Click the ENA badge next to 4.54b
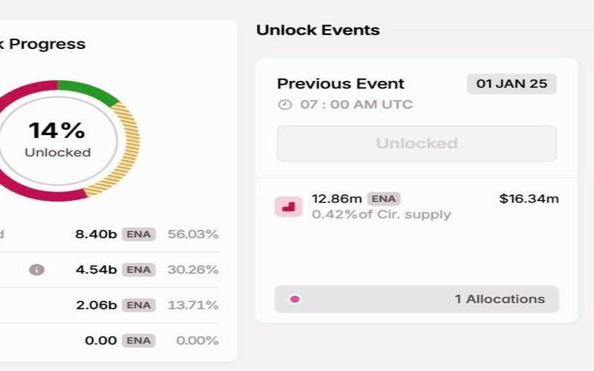The image size is (594, 371). [139, 269]
